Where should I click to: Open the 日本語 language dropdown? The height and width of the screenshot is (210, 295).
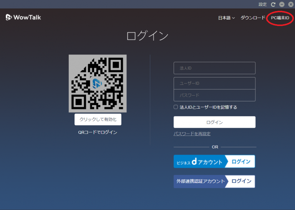tap(226, 18)
